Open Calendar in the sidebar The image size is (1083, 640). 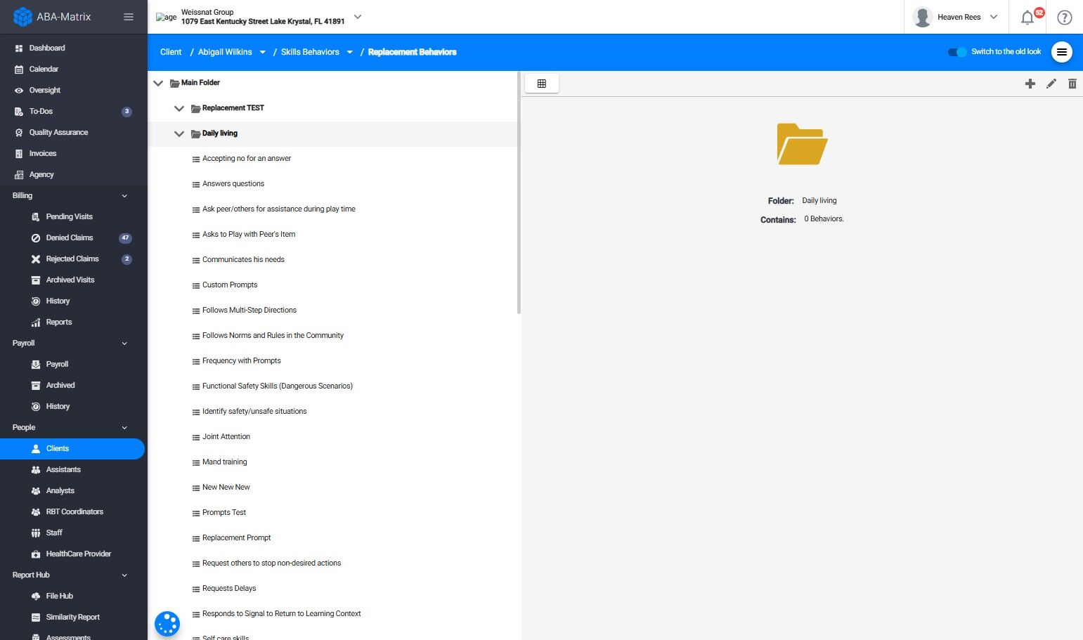pyautogui.click(x=44, y=69)
